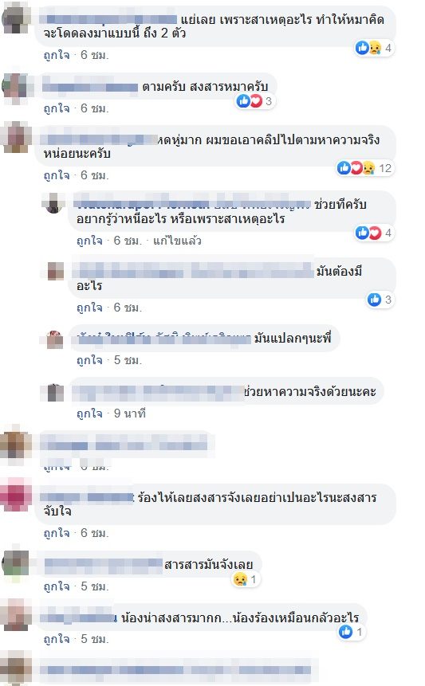Open reactions with count 4 on the edited reply
Screen dimensions: 425x686
[374, 233]
